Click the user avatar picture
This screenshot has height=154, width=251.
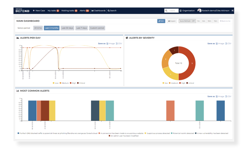tap(199, 11)
